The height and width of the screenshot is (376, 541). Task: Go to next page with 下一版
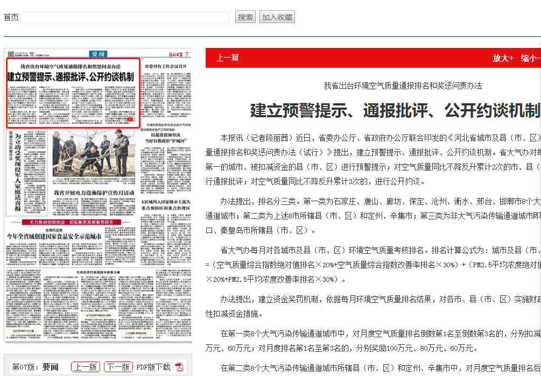click(118, 367)
